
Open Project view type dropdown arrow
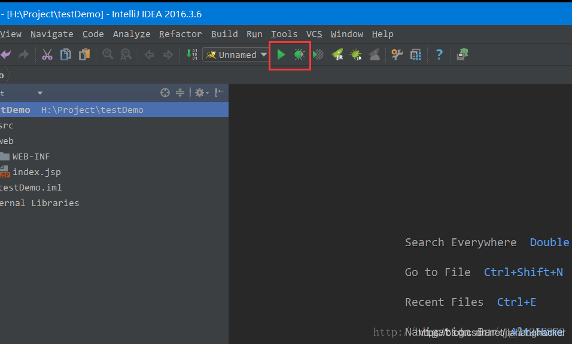(x=40, y=93)
